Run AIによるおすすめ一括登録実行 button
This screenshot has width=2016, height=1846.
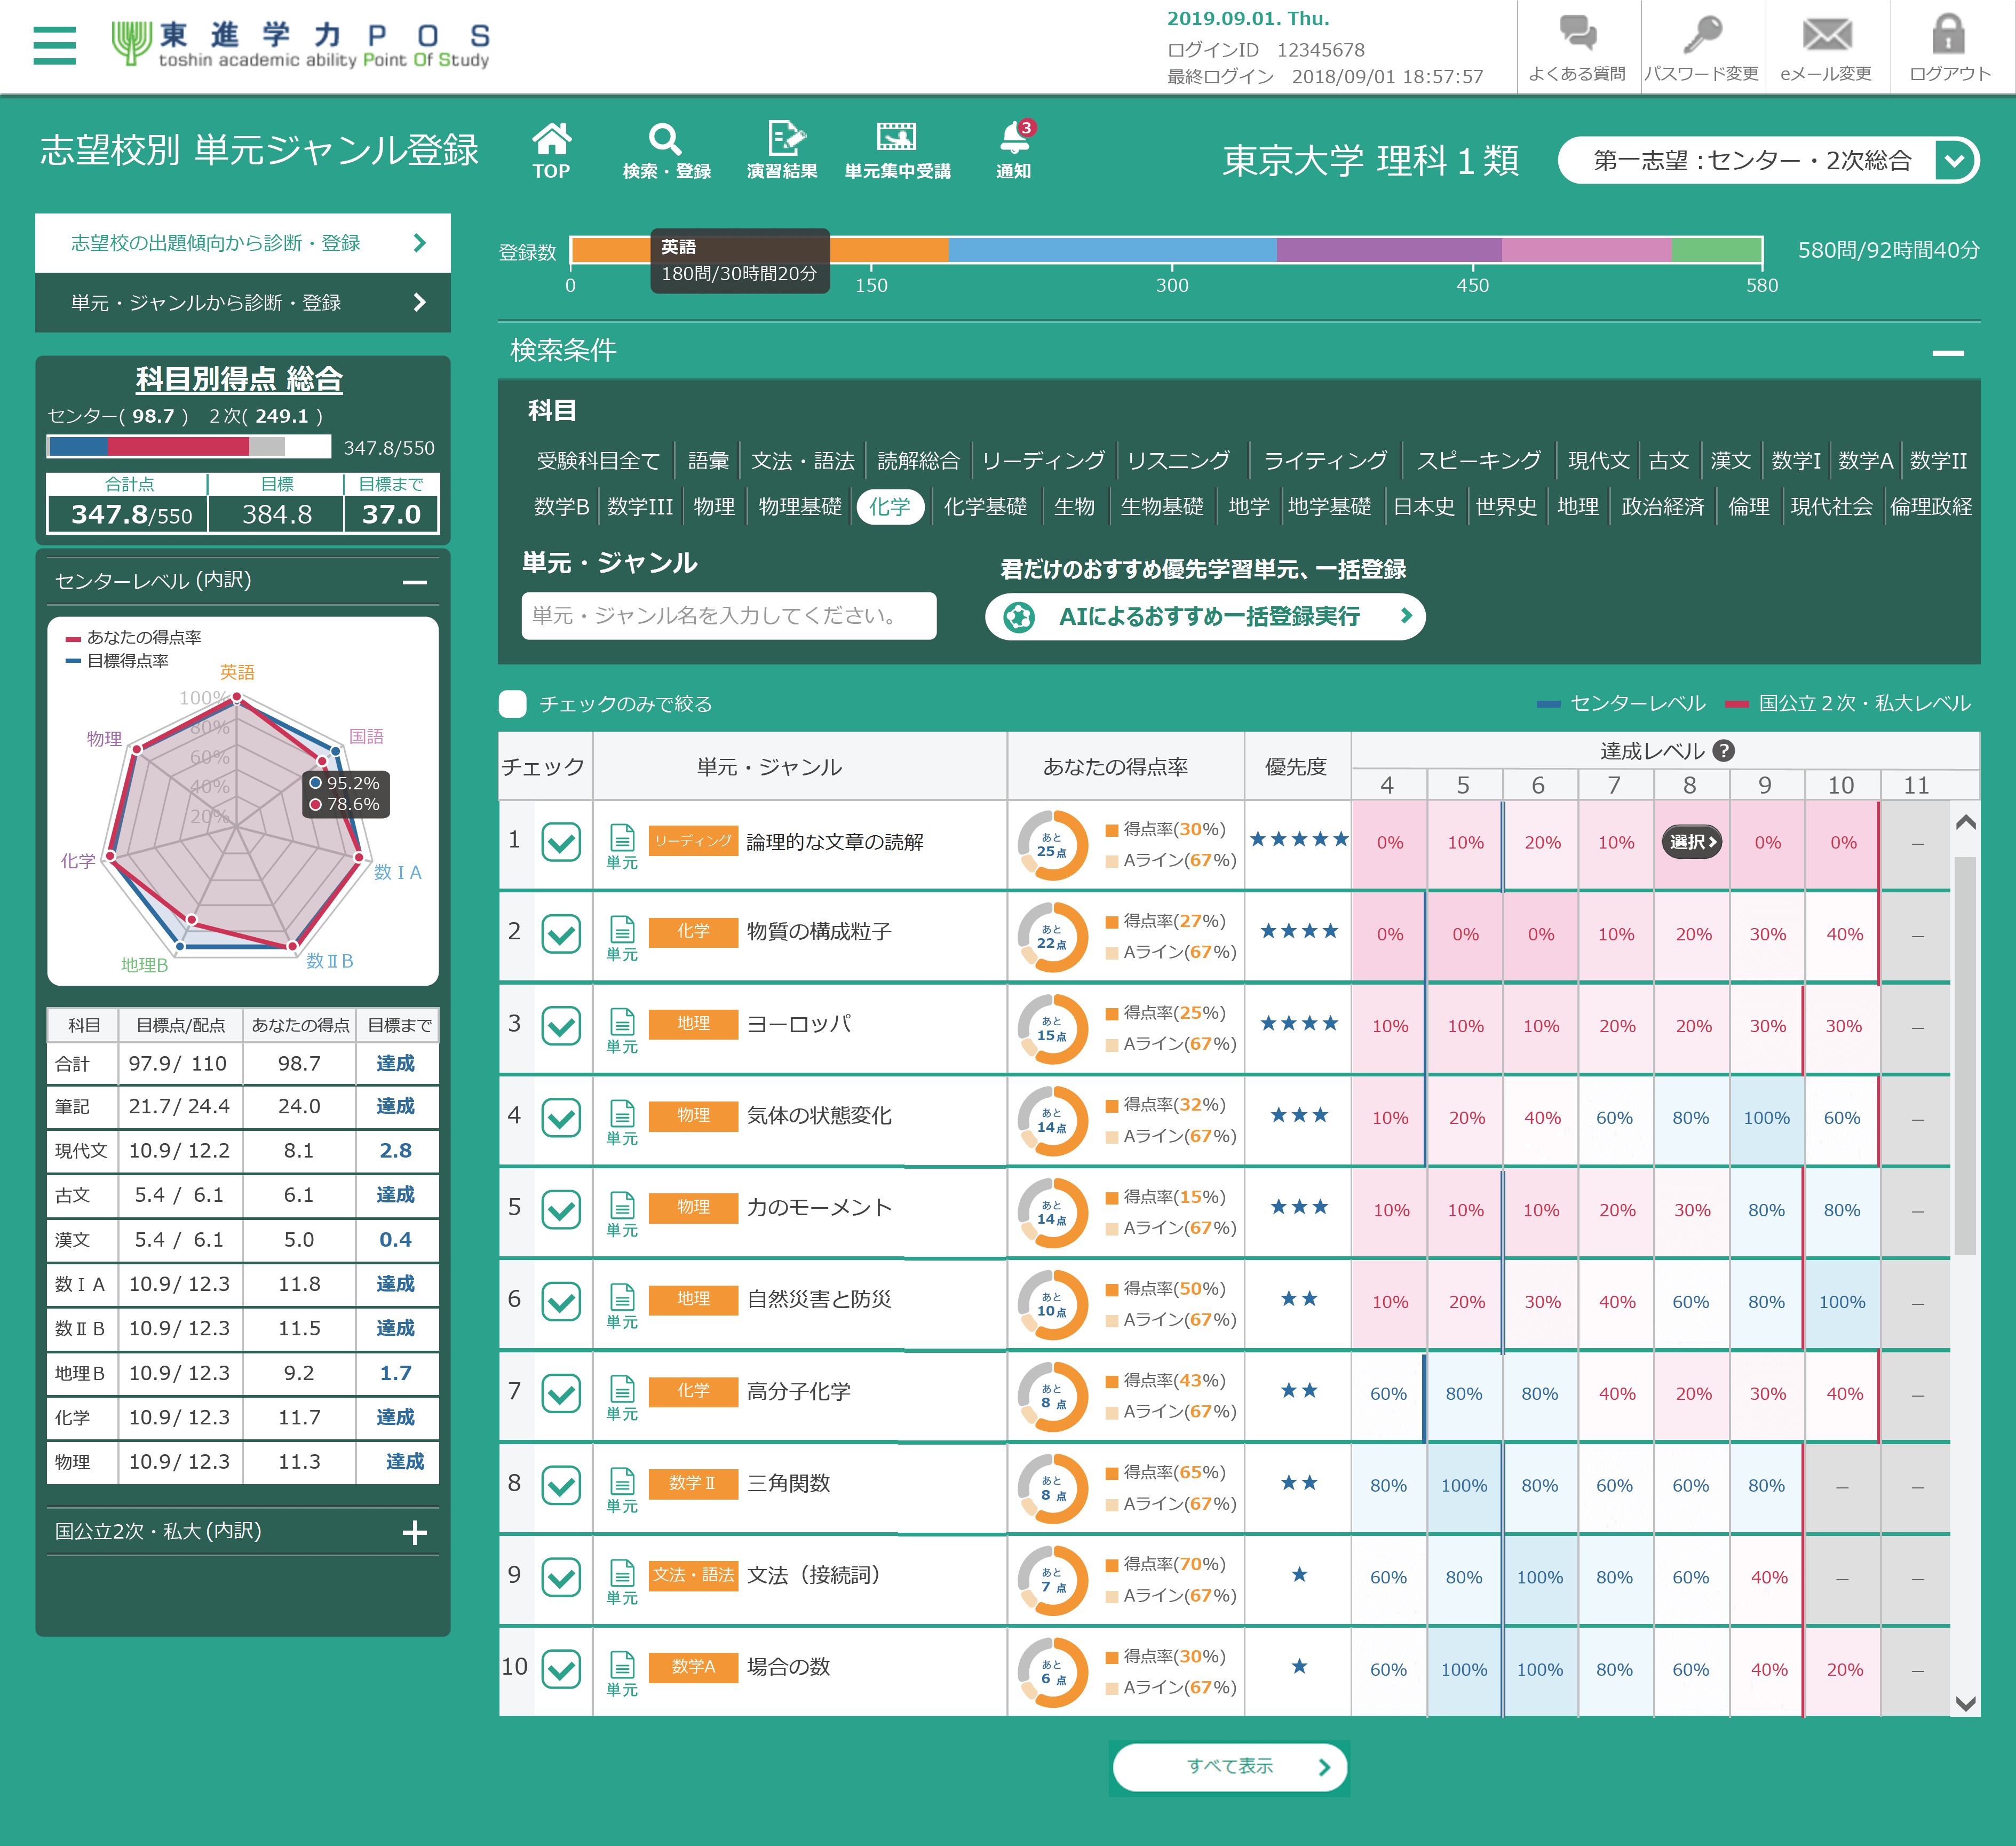1205,616
